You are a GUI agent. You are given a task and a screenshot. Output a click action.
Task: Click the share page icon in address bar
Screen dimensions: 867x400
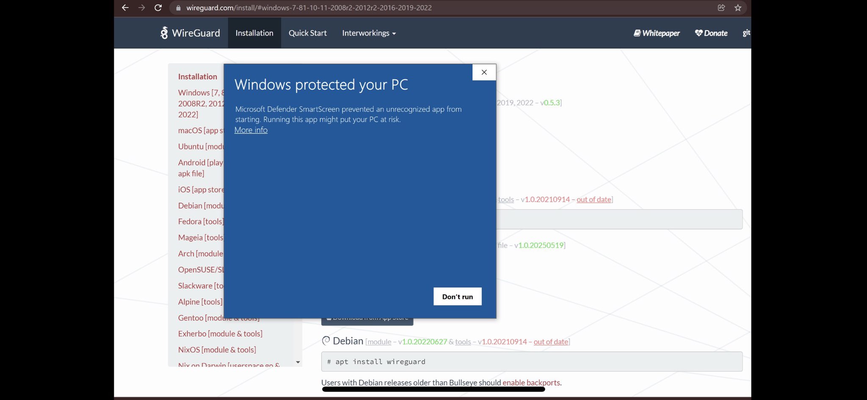pos(721,8)
